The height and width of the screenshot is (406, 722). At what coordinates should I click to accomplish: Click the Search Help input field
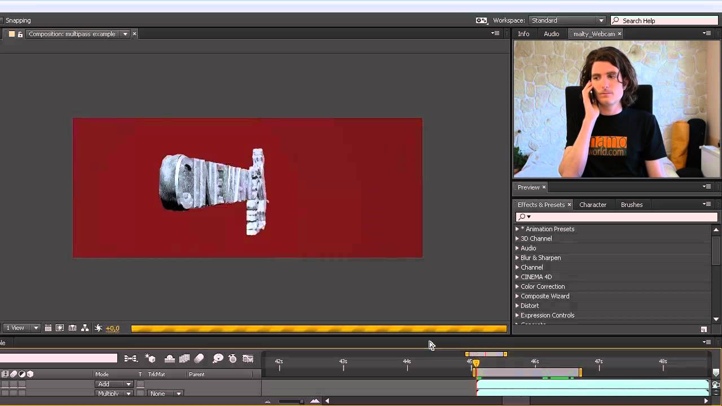click(x=664, y=20)
